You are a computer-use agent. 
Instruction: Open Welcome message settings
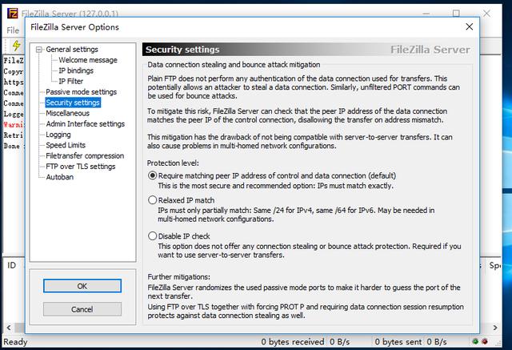click(88, 60)
